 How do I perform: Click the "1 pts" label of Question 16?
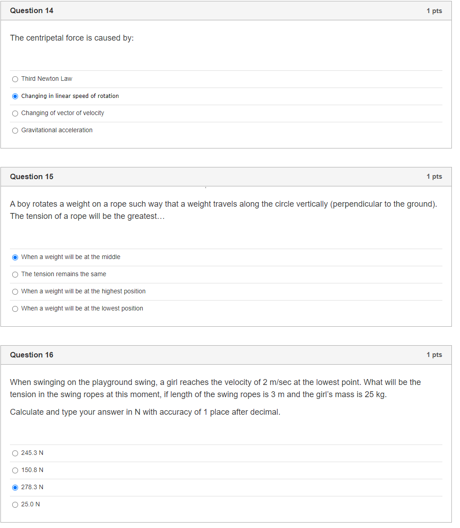[434, 355]
